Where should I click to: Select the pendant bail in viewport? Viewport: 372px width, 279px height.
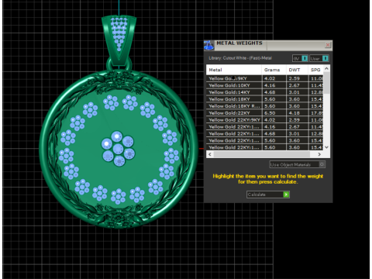click(x=119, y=41)
